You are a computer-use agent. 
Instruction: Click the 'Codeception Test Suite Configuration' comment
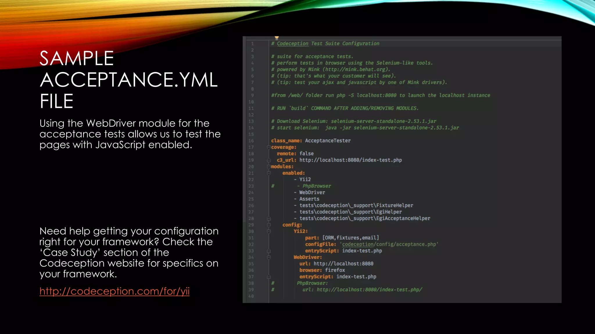point(325,43)
